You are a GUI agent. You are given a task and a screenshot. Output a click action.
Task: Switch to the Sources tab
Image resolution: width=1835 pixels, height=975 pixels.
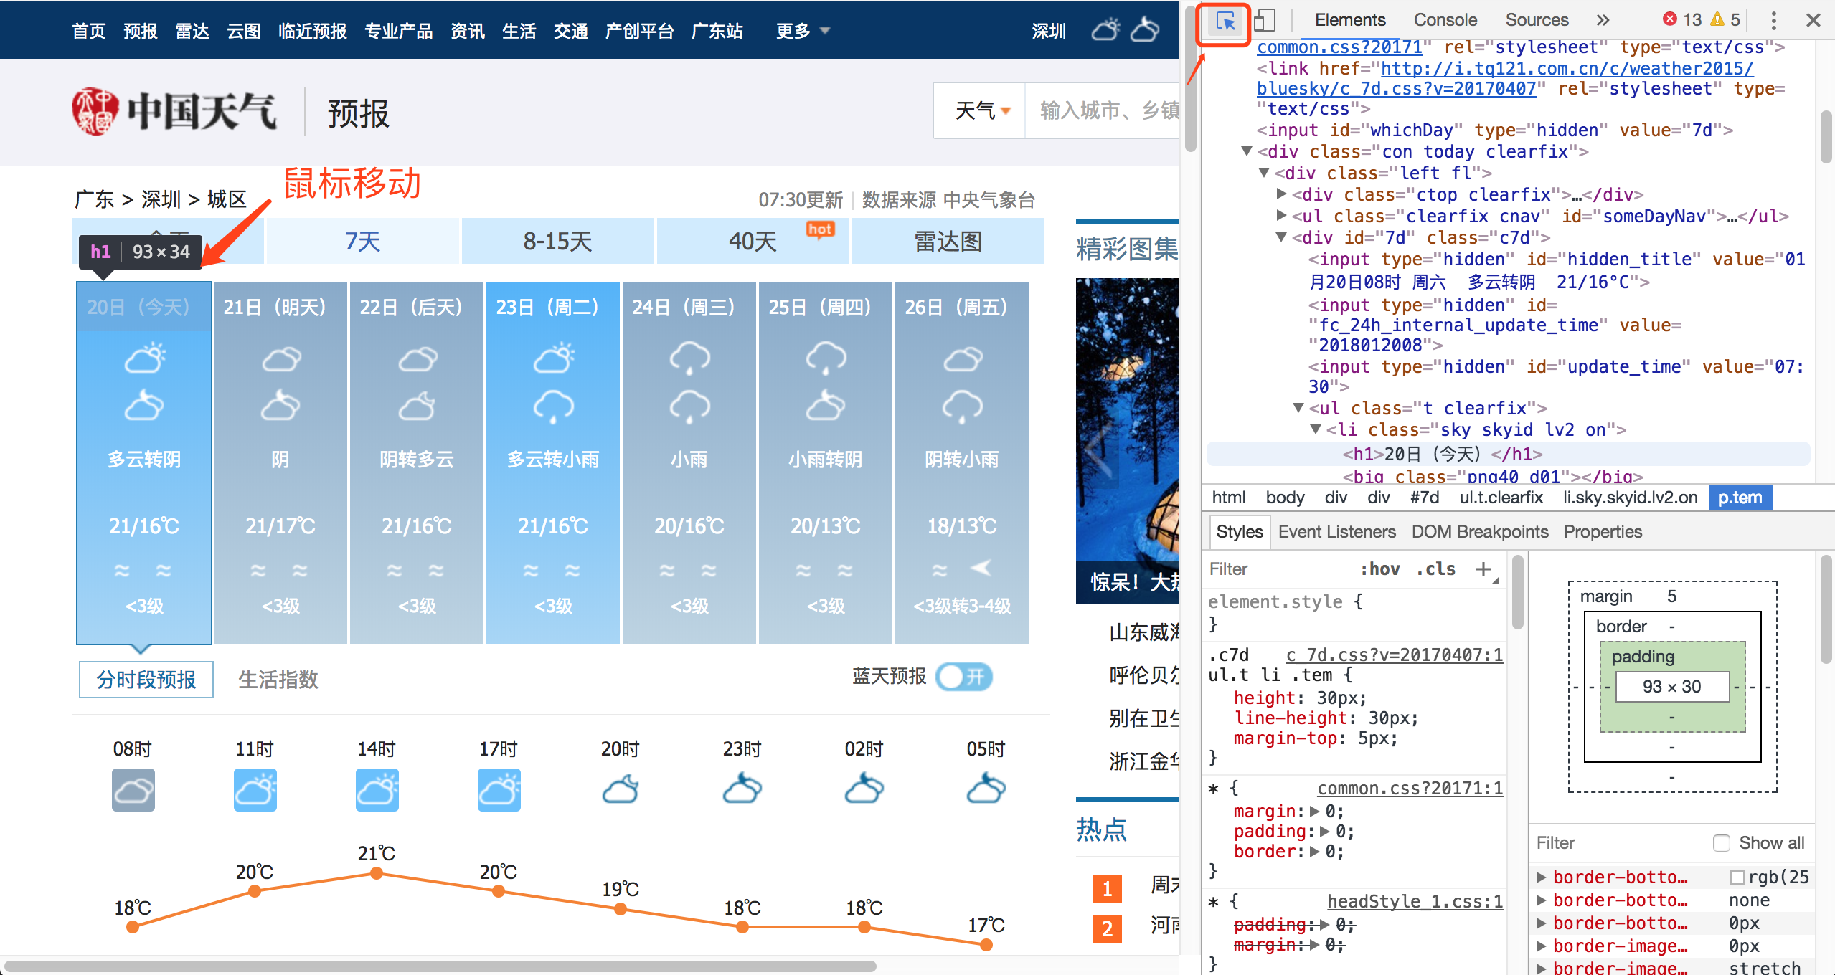click(1537, 20)
